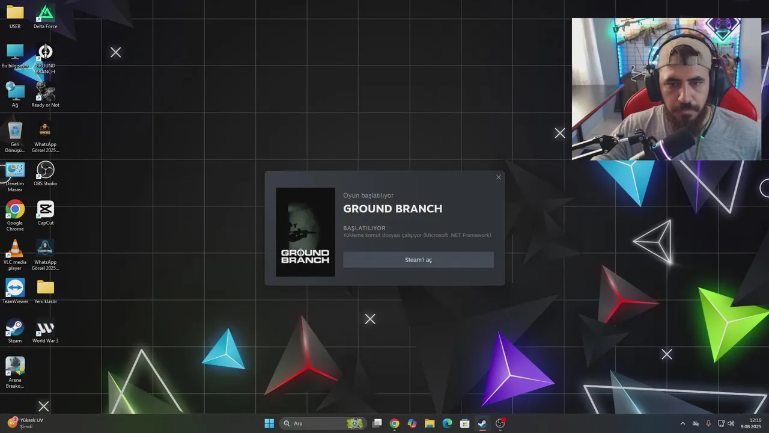Click the Ara taskbar search box

point(322,423)
